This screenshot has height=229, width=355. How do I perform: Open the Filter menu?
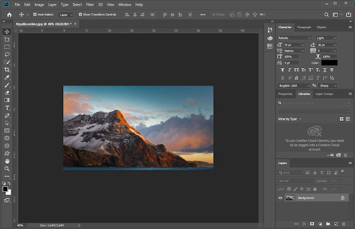tap(90, 4)
